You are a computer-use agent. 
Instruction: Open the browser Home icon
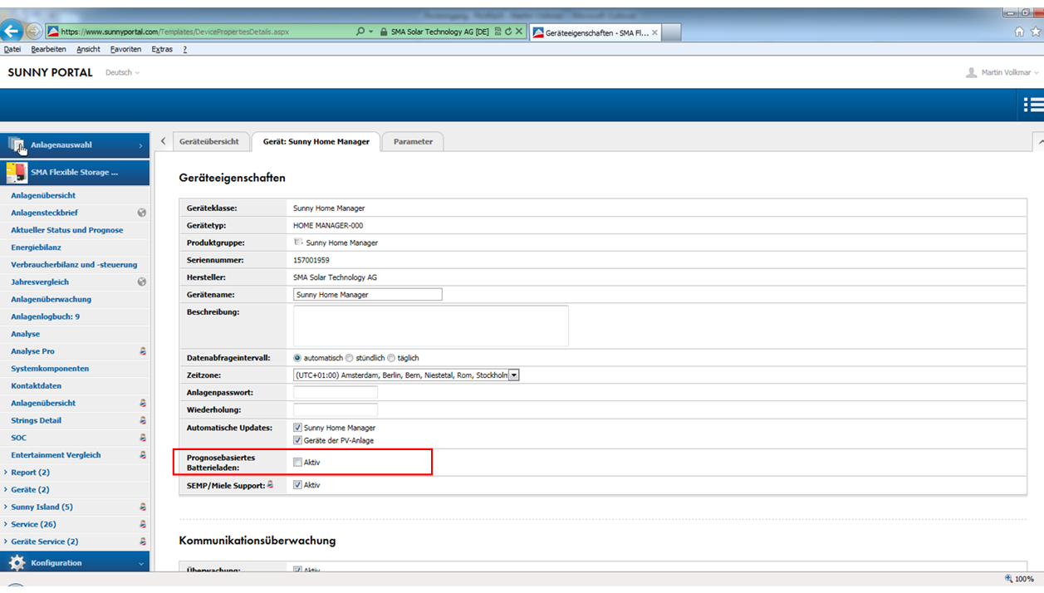click(1019, 32)
